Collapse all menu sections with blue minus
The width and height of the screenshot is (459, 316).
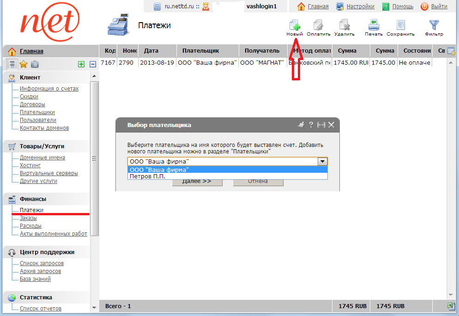coord(92,65)
